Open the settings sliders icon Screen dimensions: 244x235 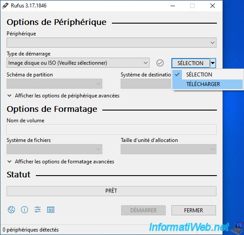[x=38, y=210]
